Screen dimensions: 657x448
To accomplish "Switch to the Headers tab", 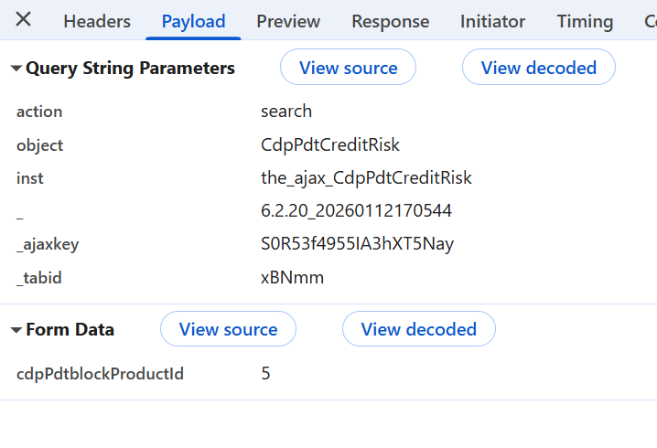I will pyautogui.click(x=97, y=21).
